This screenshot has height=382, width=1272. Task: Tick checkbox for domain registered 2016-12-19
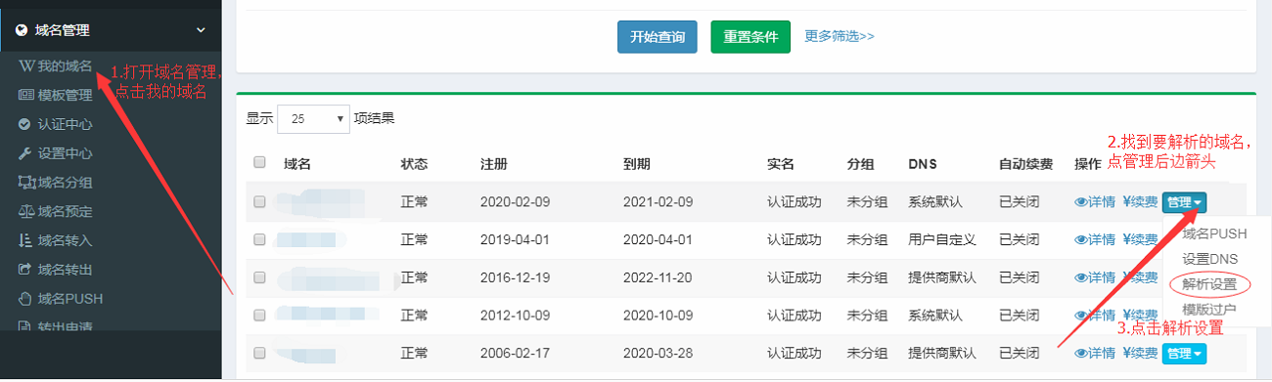click(259, 277)
